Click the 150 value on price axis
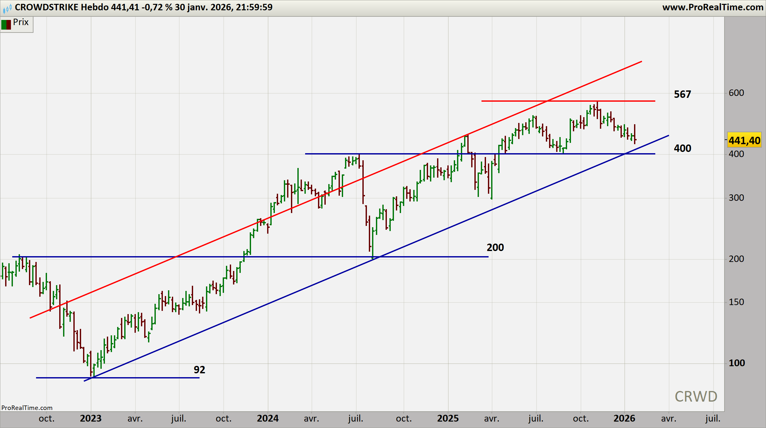This screenshot has height=428, width=766. (x=736, y=302)
